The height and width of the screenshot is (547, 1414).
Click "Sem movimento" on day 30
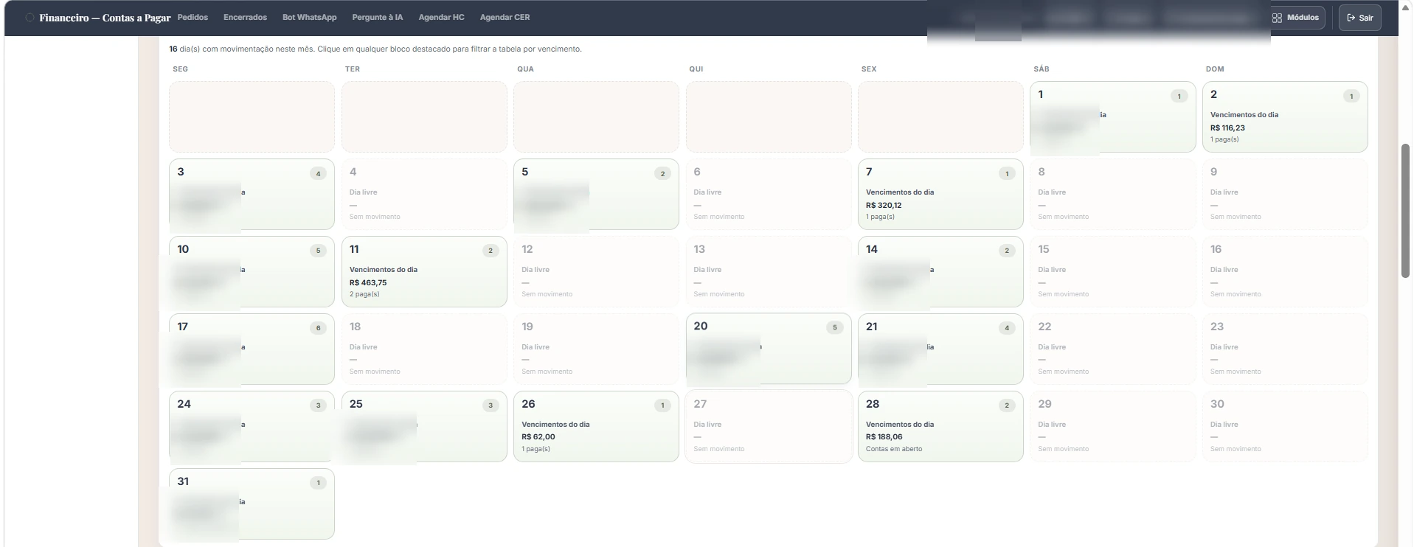pyautogui.click(x=1235, y=449)
